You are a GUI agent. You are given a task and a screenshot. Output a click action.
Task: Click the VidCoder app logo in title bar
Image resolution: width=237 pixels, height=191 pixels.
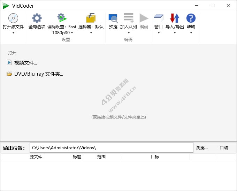point(6,6)
